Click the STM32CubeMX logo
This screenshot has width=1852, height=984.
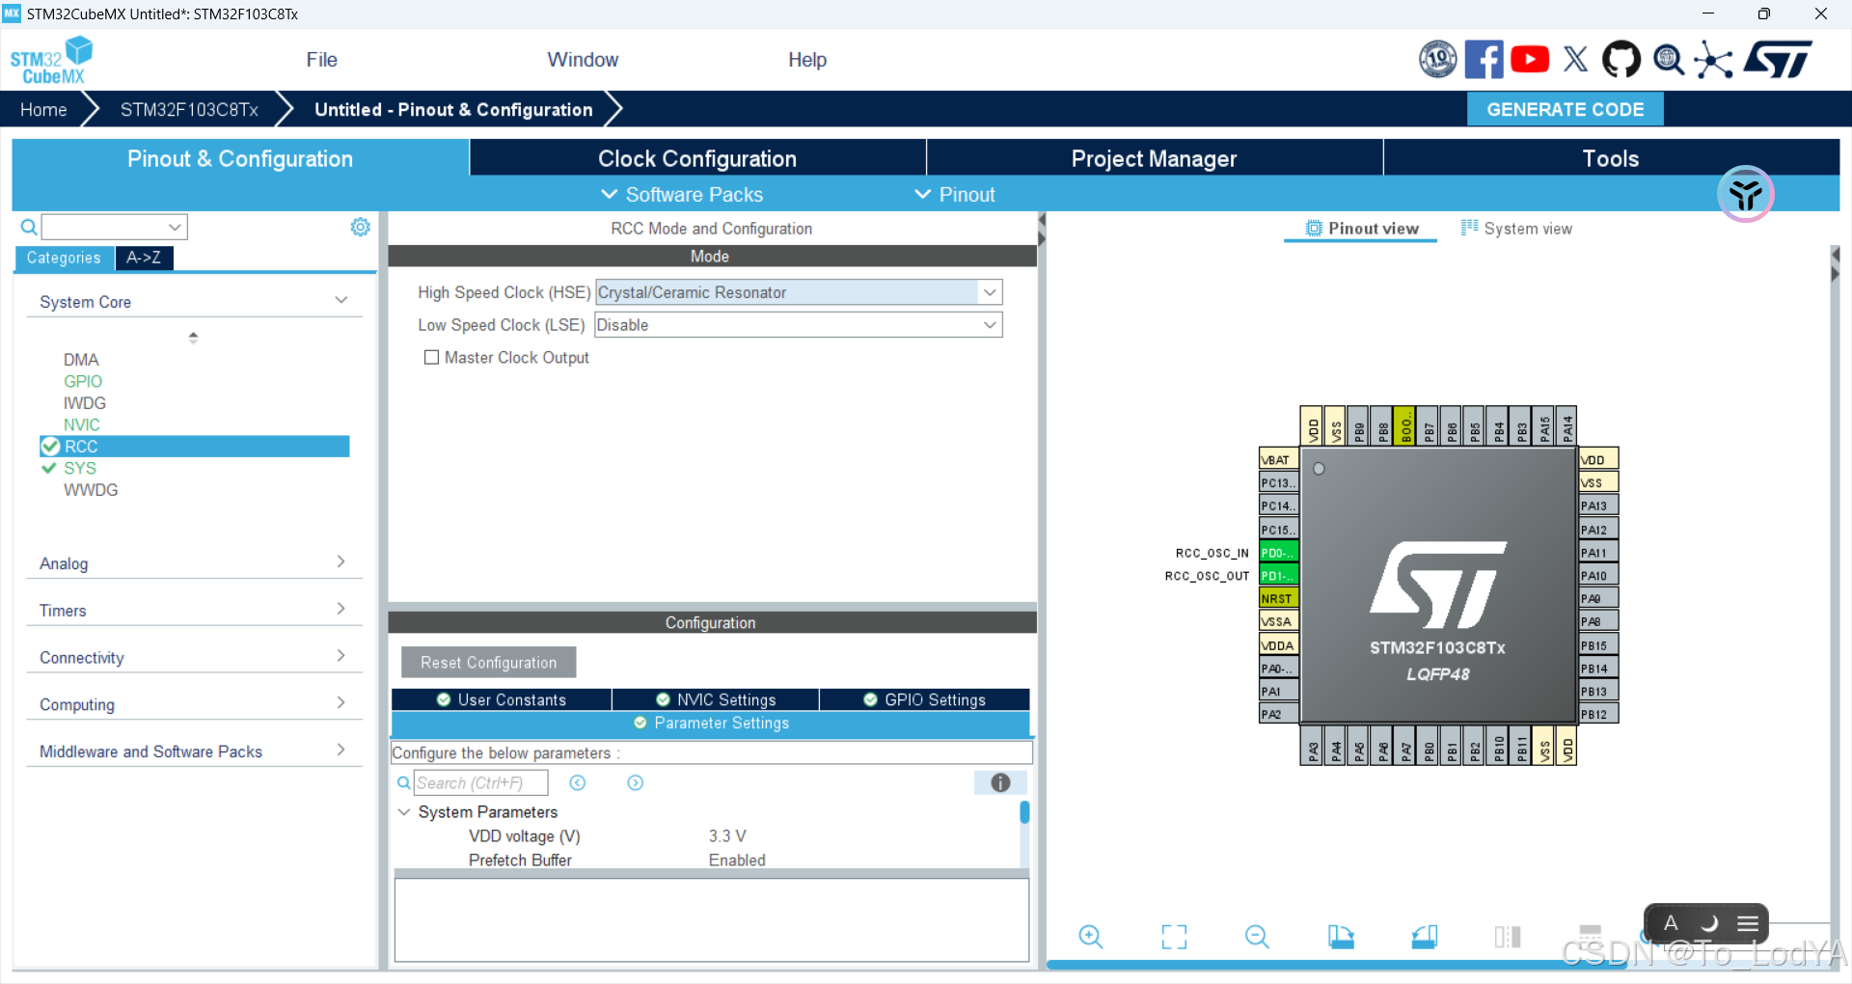(x=51, y=60)
